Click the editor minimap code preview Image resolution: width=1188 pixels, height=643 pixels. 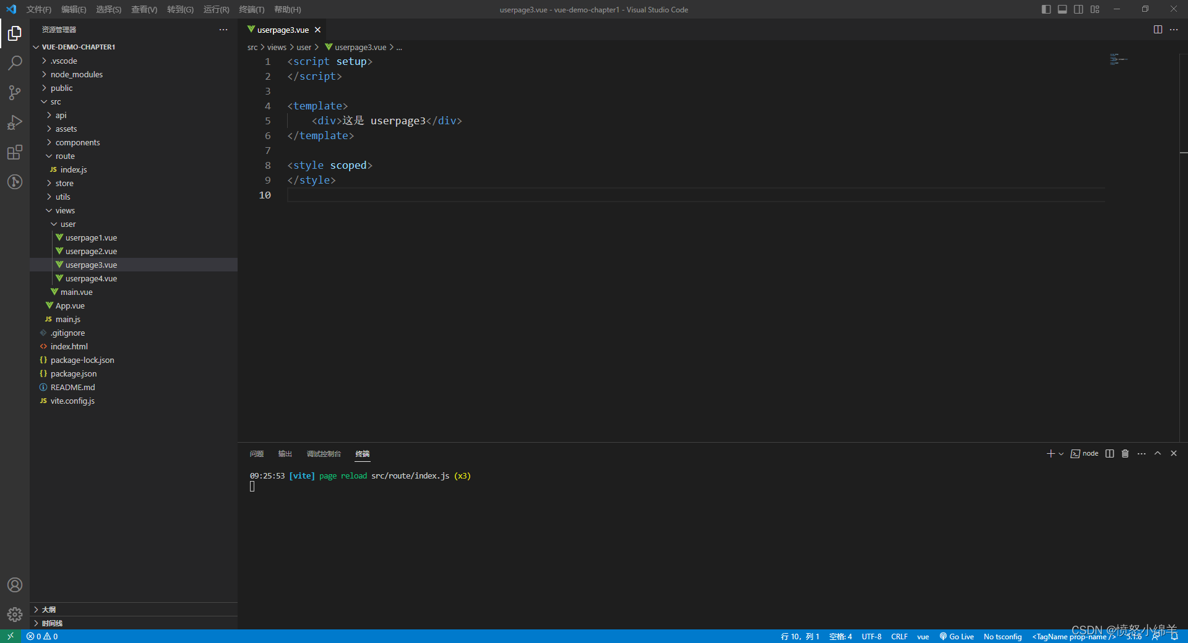tap(1118, 59)
